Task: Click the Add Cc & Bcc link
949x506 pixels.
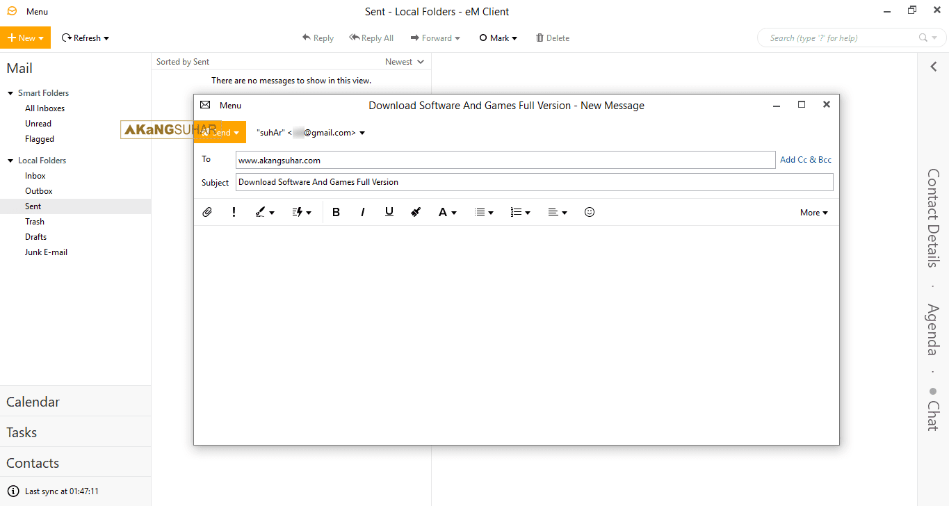Action: [x=806, y=160]
